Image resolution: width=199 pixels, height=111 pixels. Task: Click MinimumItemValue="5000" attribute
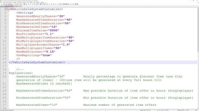tap(38, 30)
